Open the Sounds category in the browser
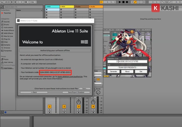Image resolution: width=182 pixels, height=127 pixels. point(7,22)
